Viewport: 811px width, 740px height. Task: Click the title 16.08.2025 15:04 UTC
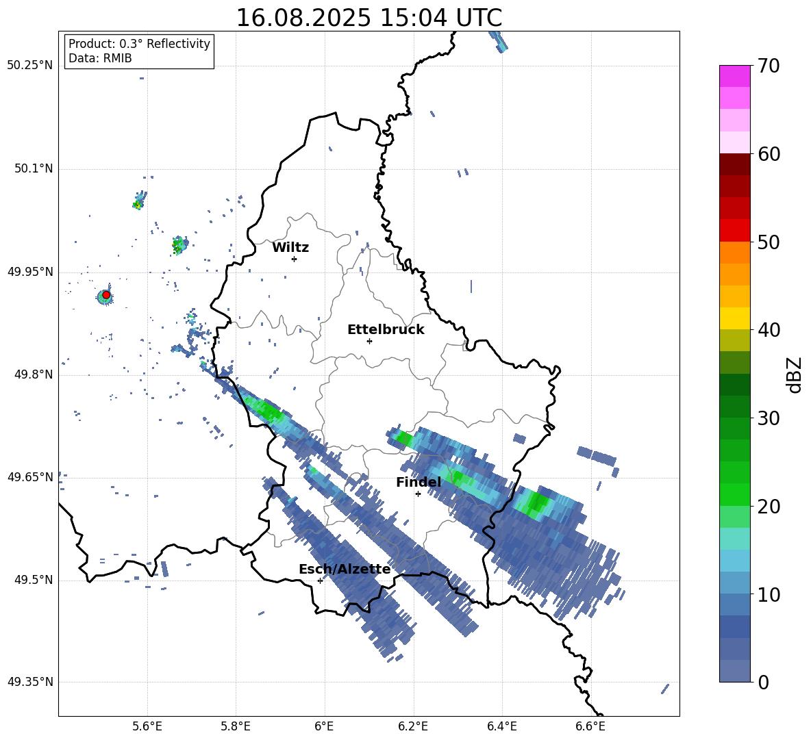[369, 18]
